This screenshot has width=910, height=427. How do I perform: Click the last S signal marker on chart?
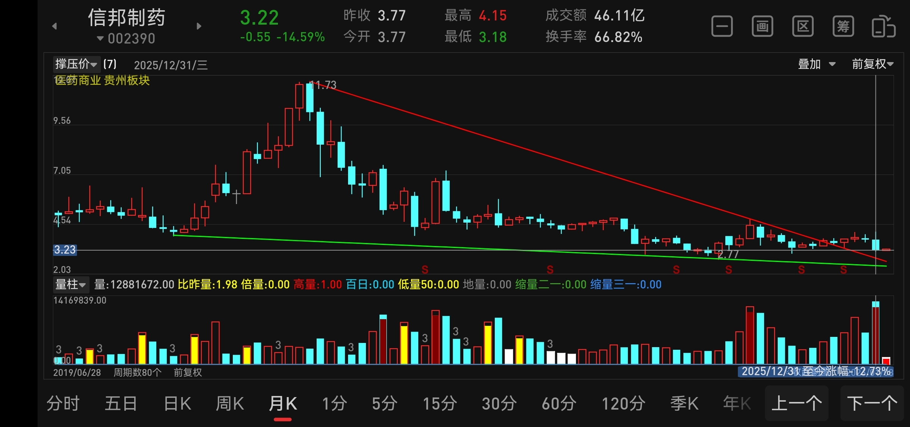click(x=843, y=270)
